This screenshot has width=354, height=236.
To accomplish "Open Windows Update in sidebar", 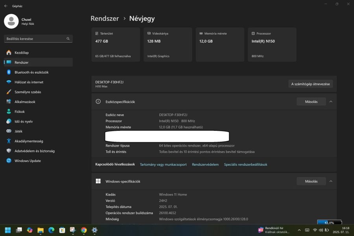I will pos(28,161).
